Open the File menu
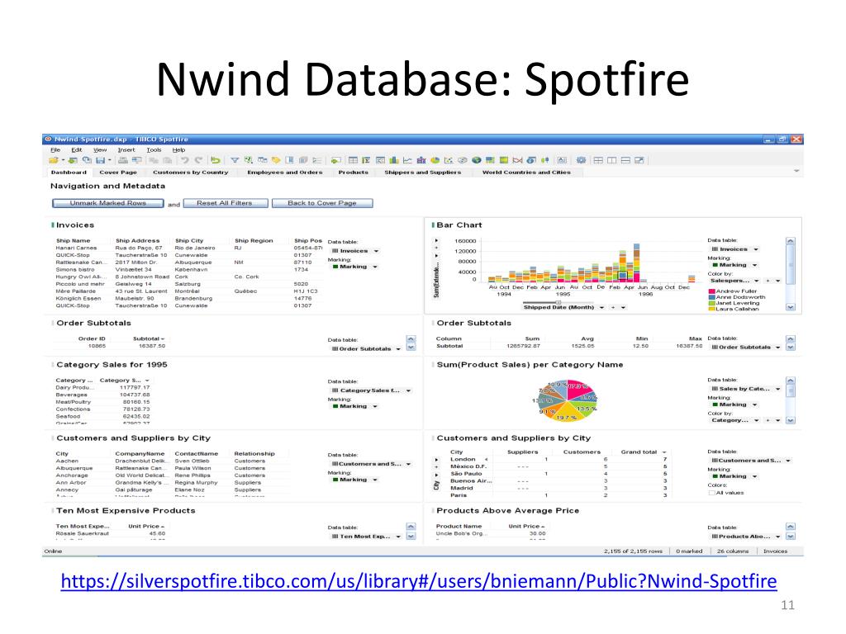Image resolution: width=846 pixels, height=634 pixels. (x=55, y=150)
